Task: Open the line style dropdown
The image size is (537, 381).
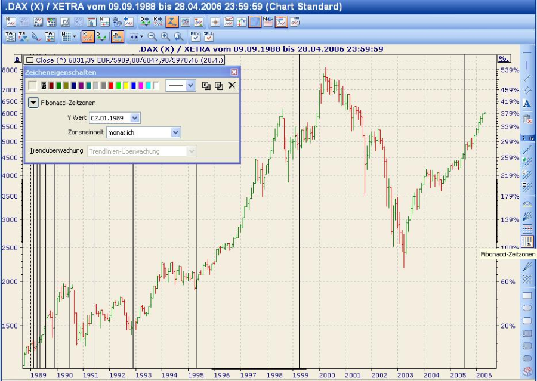Action: 190,86
